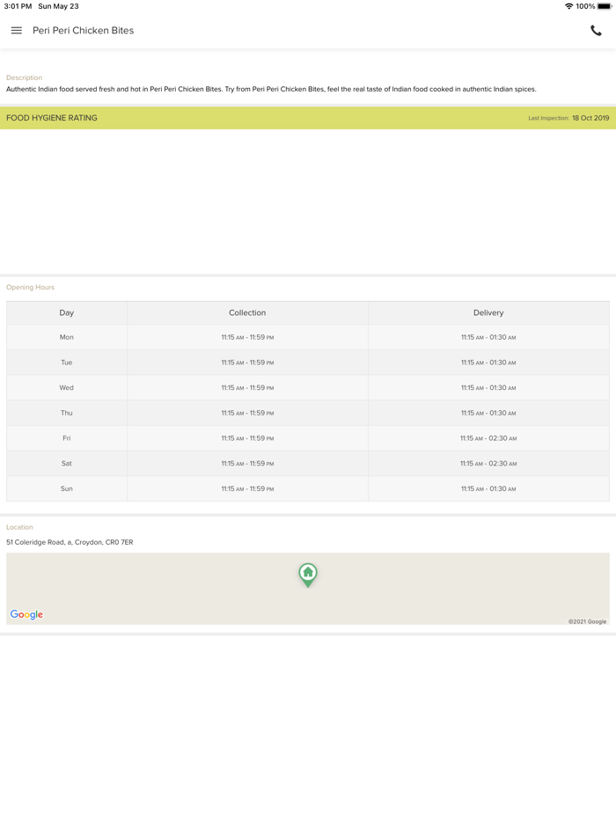This screenshot has height=822, width=616.
Task: Select the FOOD HYGIENE RATING header
Action: point(52,118)
